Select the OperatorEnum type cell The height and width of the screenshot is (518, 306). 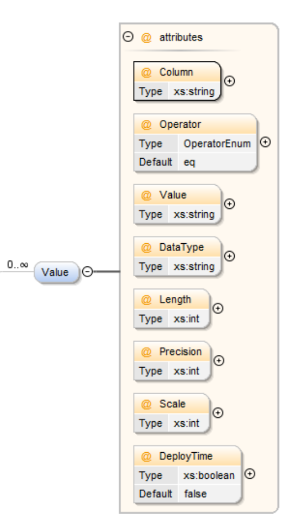217,144
